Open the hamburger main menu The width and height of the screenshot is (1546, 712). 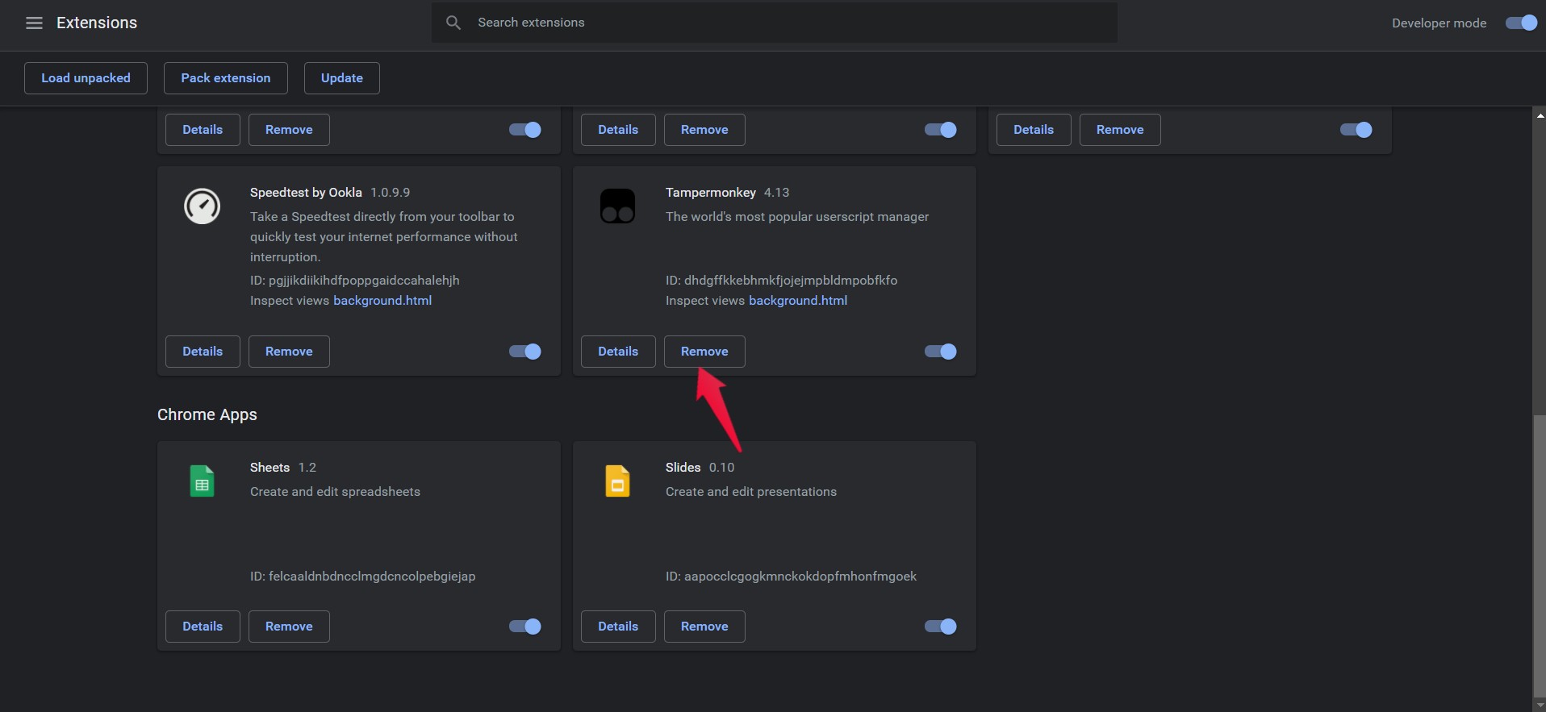(x=34, y=23)
